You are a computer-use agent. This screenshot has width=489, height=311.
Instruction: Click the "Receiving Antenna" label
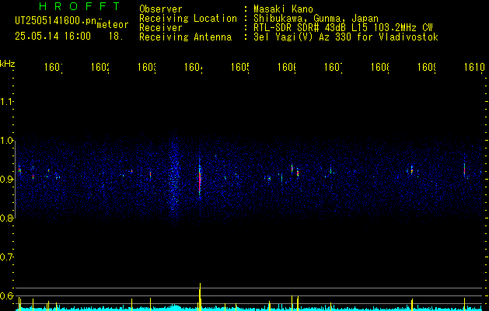tap(186, 37)
